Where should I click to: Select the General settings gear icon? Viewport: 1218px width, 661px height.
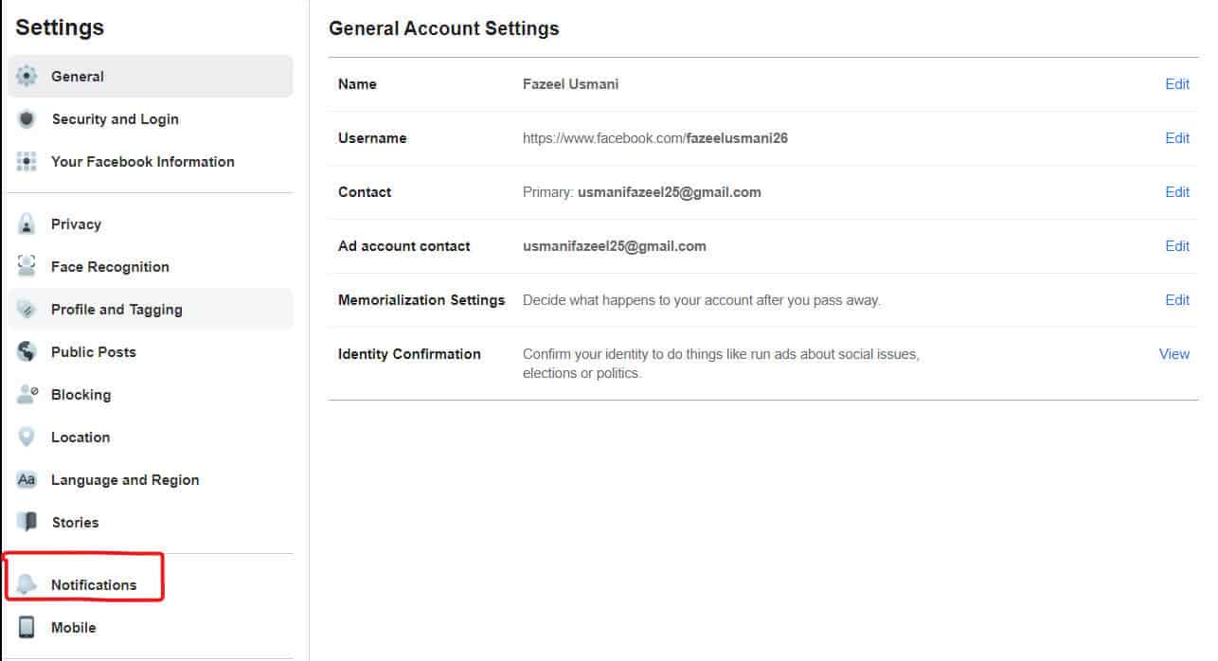[26, 76]
